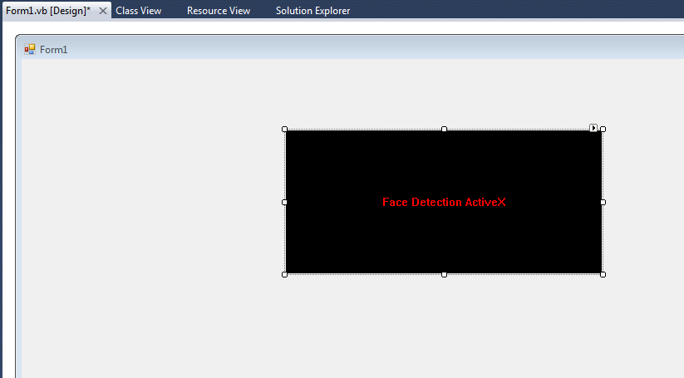The image size is (684, 378).
Task: Click the bottom-center resize handle of the control
Action: click(444, 274)
